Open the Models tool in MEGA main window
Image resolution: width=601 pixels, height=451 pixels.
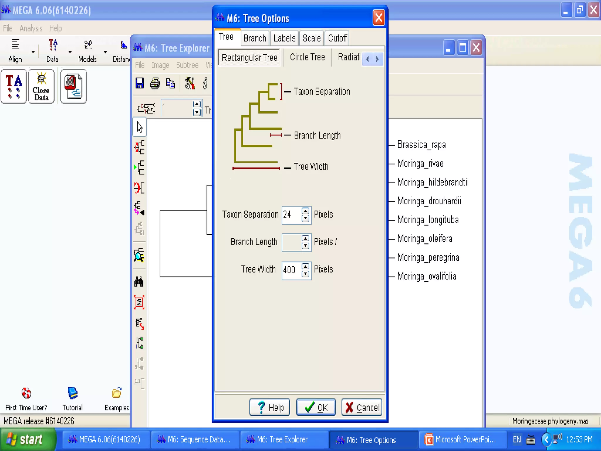87,51
